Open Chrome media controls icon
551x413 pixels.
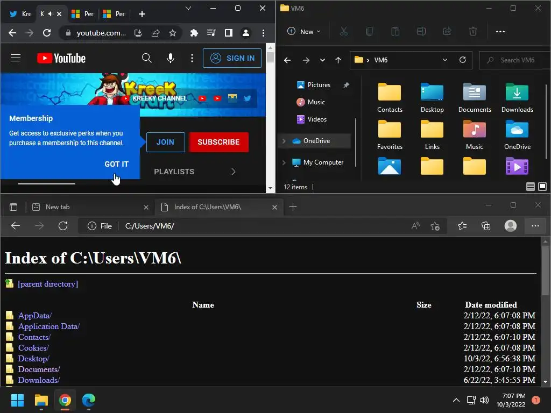(211, 33)
